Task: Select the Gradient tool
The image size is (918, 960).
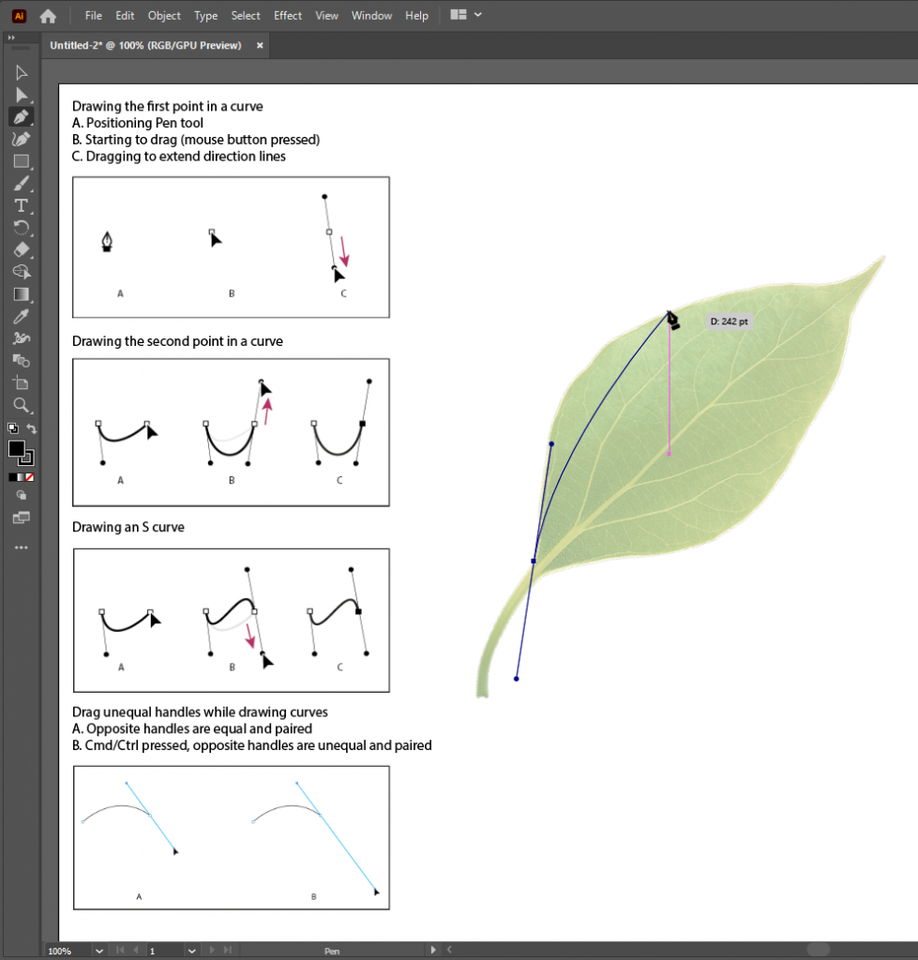Action: [x=22, y=294]
